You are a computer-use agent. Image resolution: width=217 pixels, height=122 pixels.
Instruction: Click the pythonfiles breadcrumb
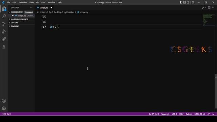point(69,12)
